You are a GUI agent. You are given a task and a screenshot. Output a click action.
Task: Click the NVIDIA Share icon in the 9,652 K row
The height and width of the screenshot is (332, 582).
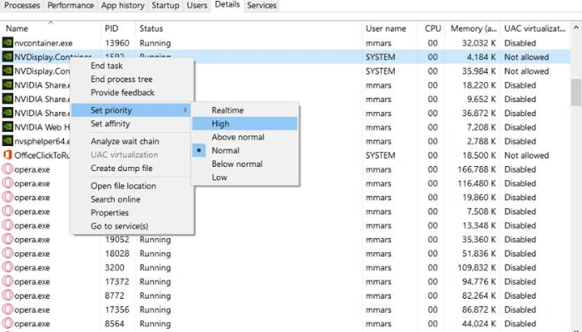pos(7,99)
